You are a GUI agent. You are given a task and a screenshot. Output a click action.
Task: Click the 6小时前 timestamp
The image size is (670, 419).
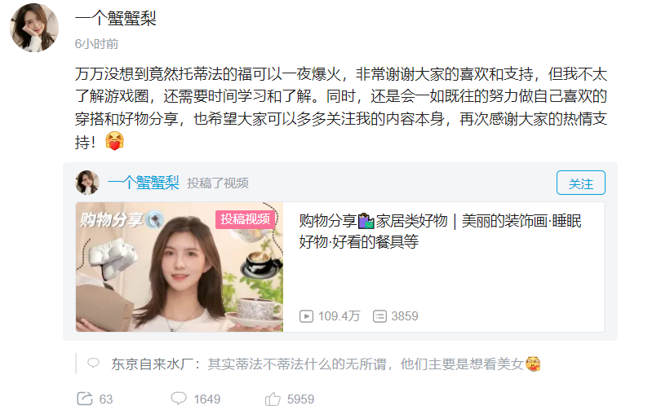pyautogui.click(x=96, y=44)
